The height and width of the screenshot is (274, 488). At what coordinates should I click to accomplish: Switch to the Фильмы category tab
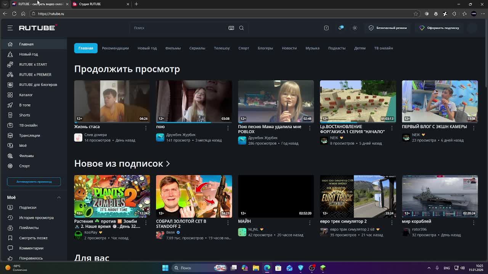click(x=173, y=48)
